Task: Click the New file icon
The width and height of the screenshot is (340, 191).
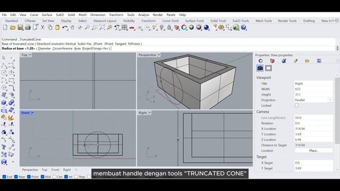Action: click(x=5, y=28)
